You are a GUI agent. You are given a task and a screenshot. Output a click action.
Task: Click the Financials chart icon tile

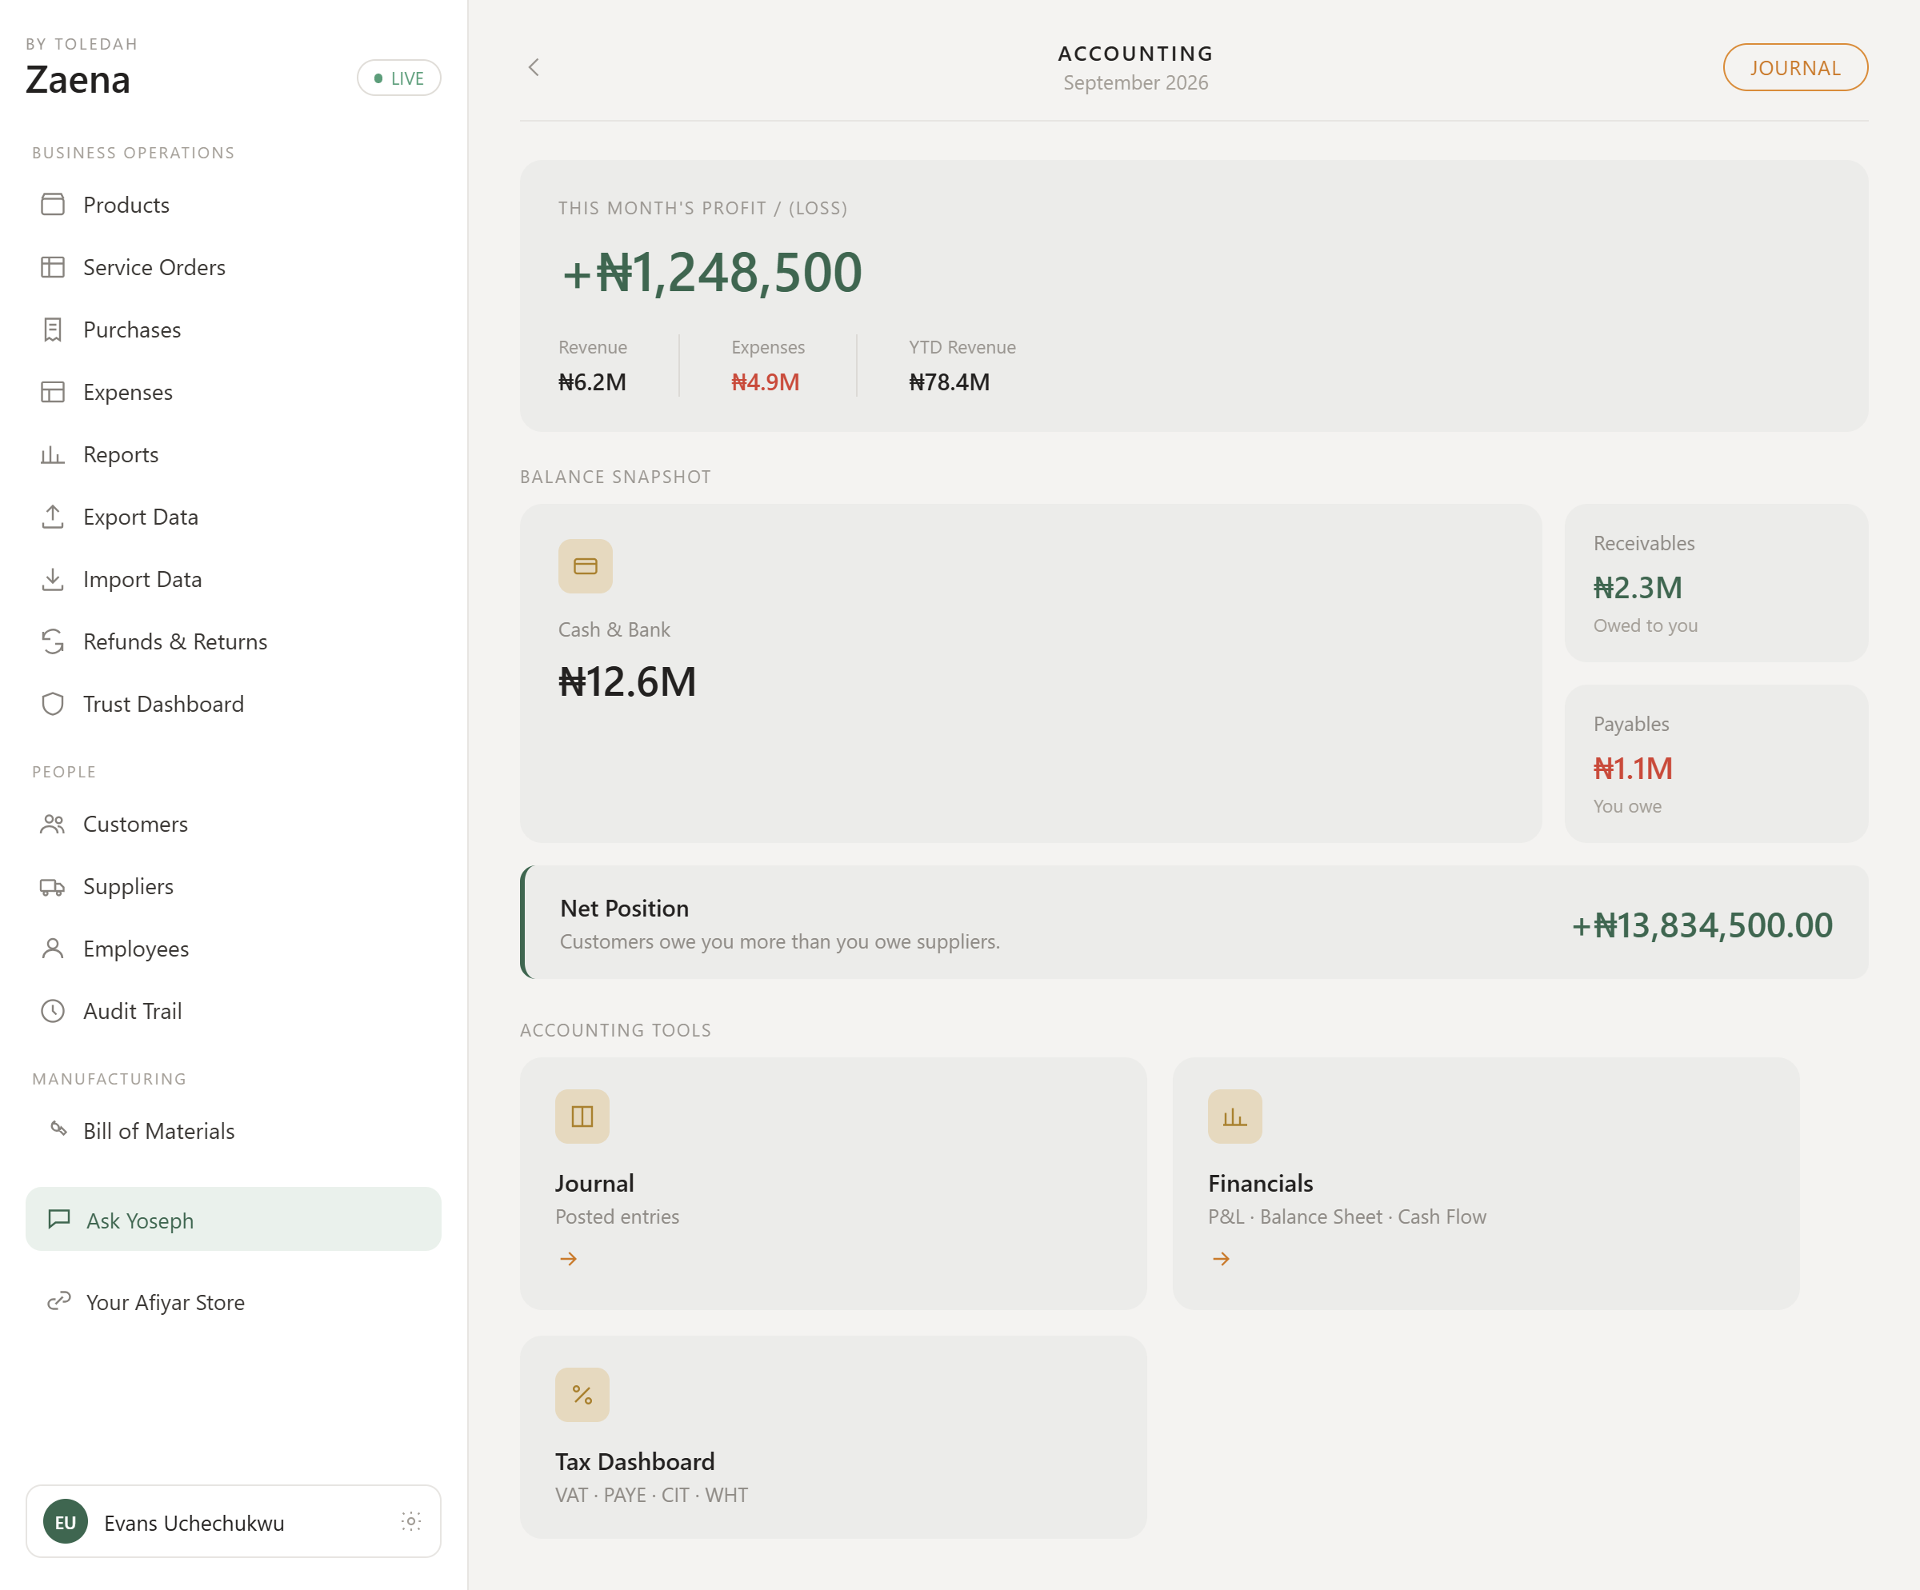pos(1235,1117)
